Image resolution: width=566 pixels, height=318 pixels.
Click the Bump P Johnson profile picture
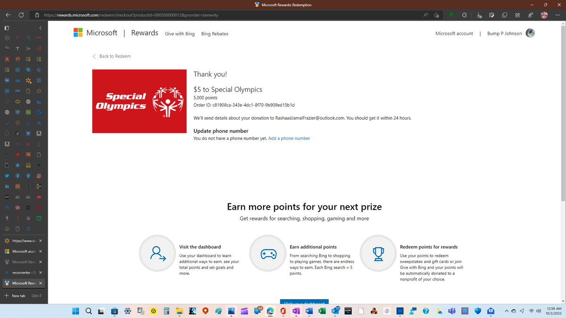click(x=530, y=33)
